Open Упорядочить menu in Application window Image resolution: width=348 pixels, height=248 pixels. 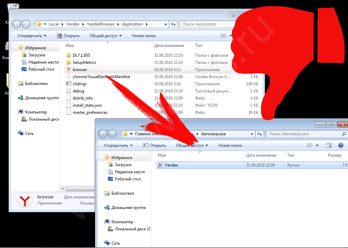click(x=32, y=36)
